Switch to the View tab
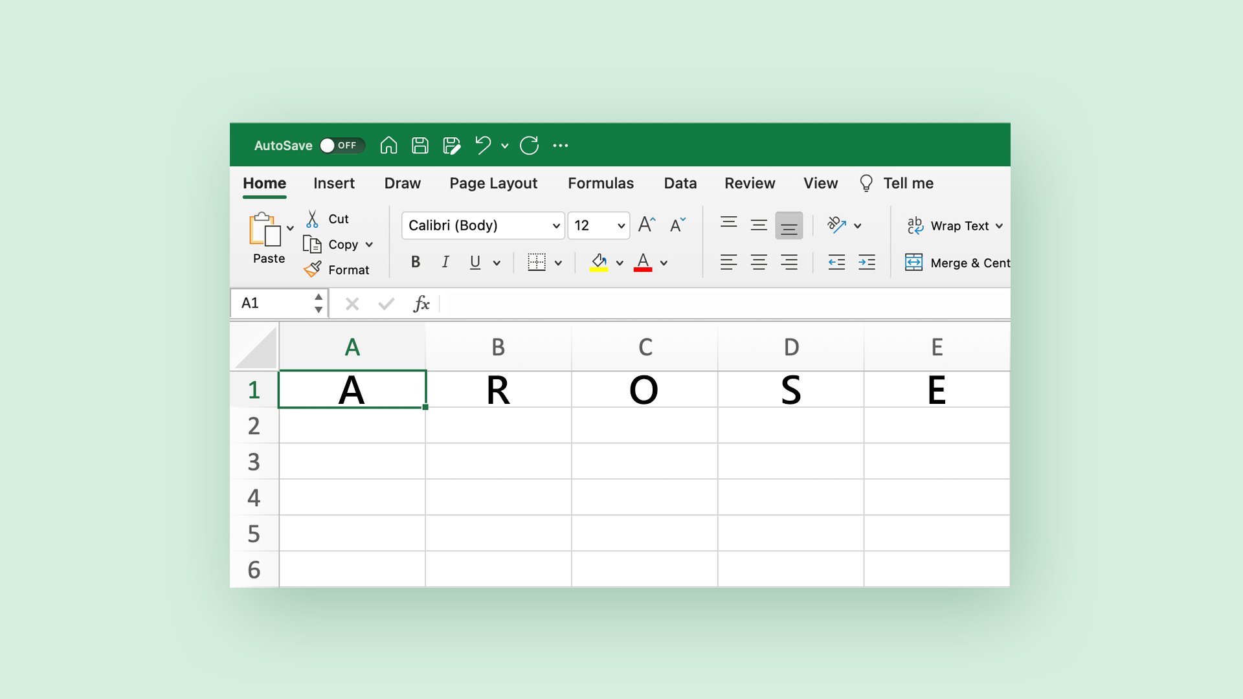 821,183
